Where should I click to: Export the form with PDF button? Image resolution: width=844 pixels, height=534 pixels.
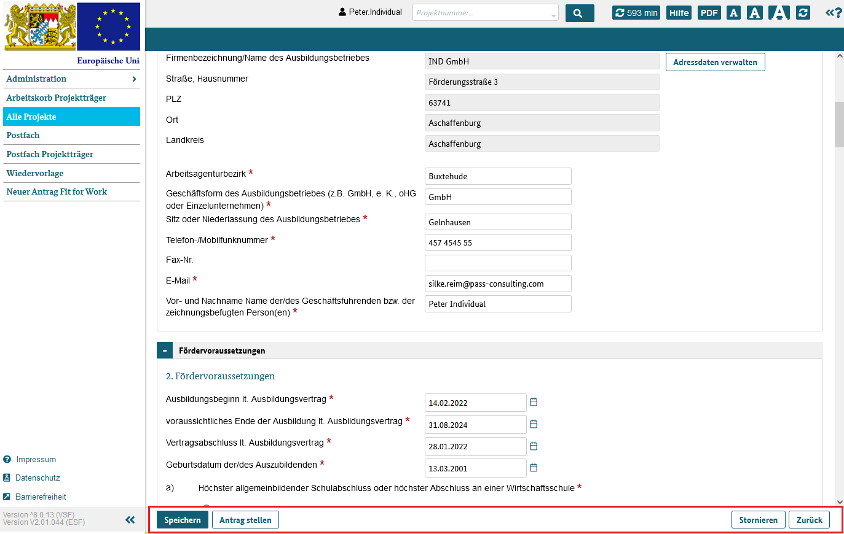(x=709, y=13)
